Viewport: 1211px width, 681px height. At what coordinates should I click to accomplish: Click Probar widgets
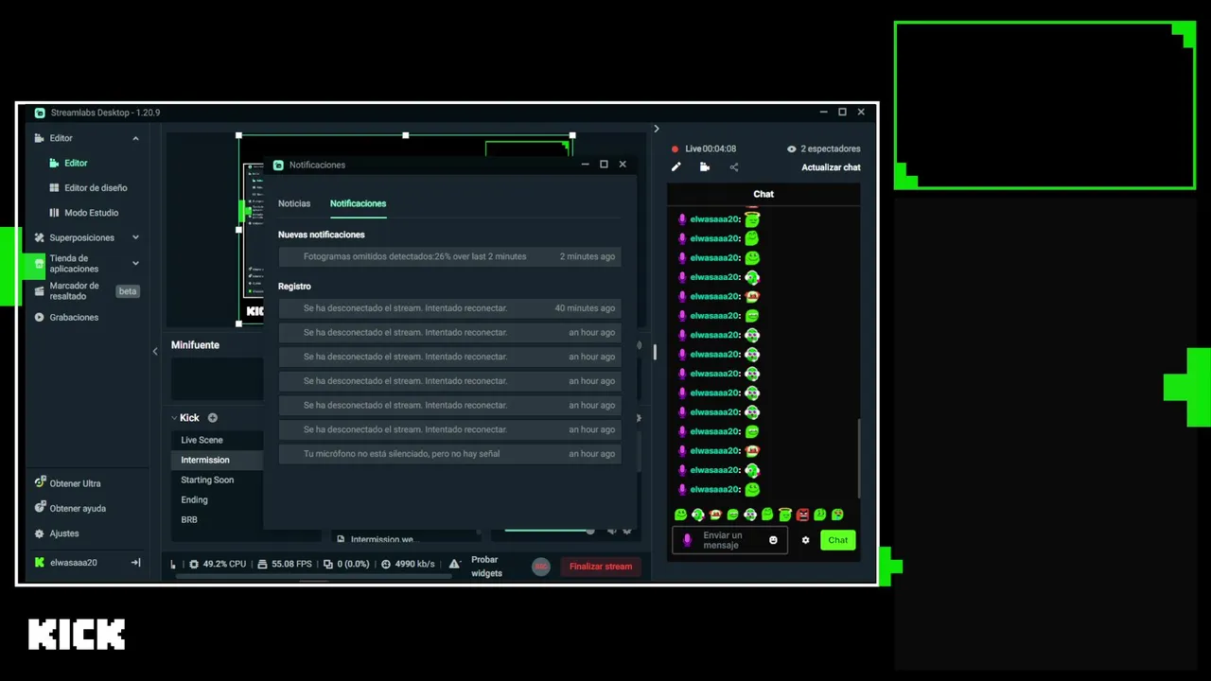coord(486,567)
